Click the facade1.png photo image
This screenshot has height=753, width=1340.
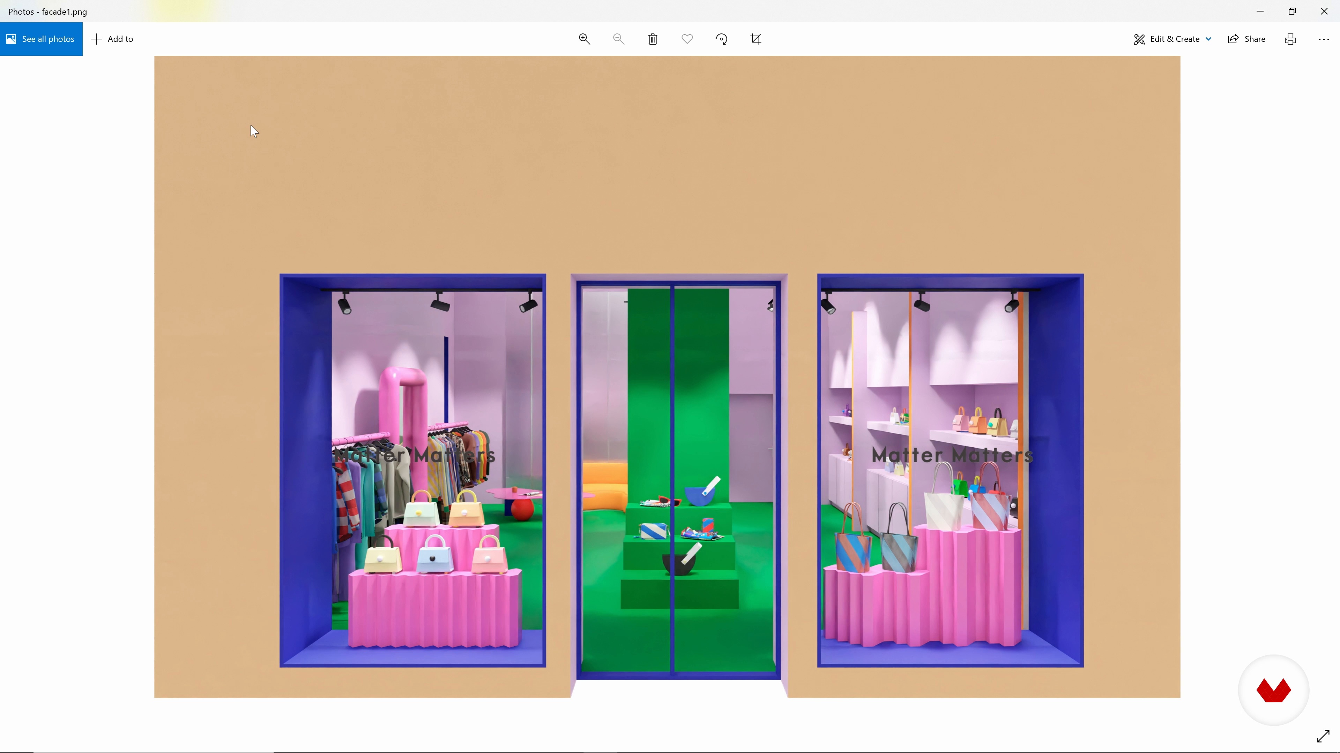(668, 377)
